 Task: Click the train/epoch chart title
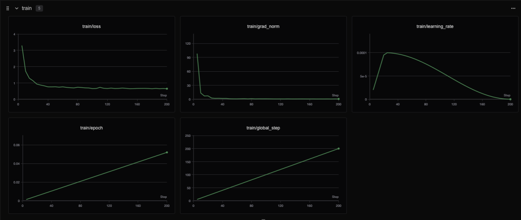pos(91,128)
